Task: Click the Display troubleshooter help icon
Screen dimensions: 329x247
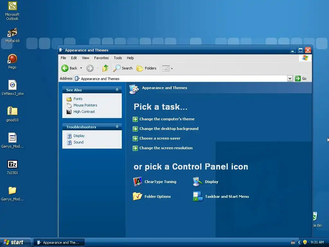Action: point(69,136)
